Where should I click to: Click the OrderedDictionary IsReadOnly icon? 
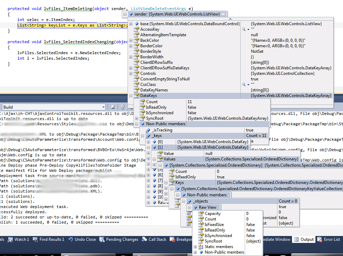(x=172, y=177)
